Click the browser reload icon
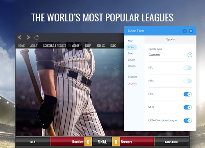The height and width of the screenshot is (148, 205). [x=36, y=37]
